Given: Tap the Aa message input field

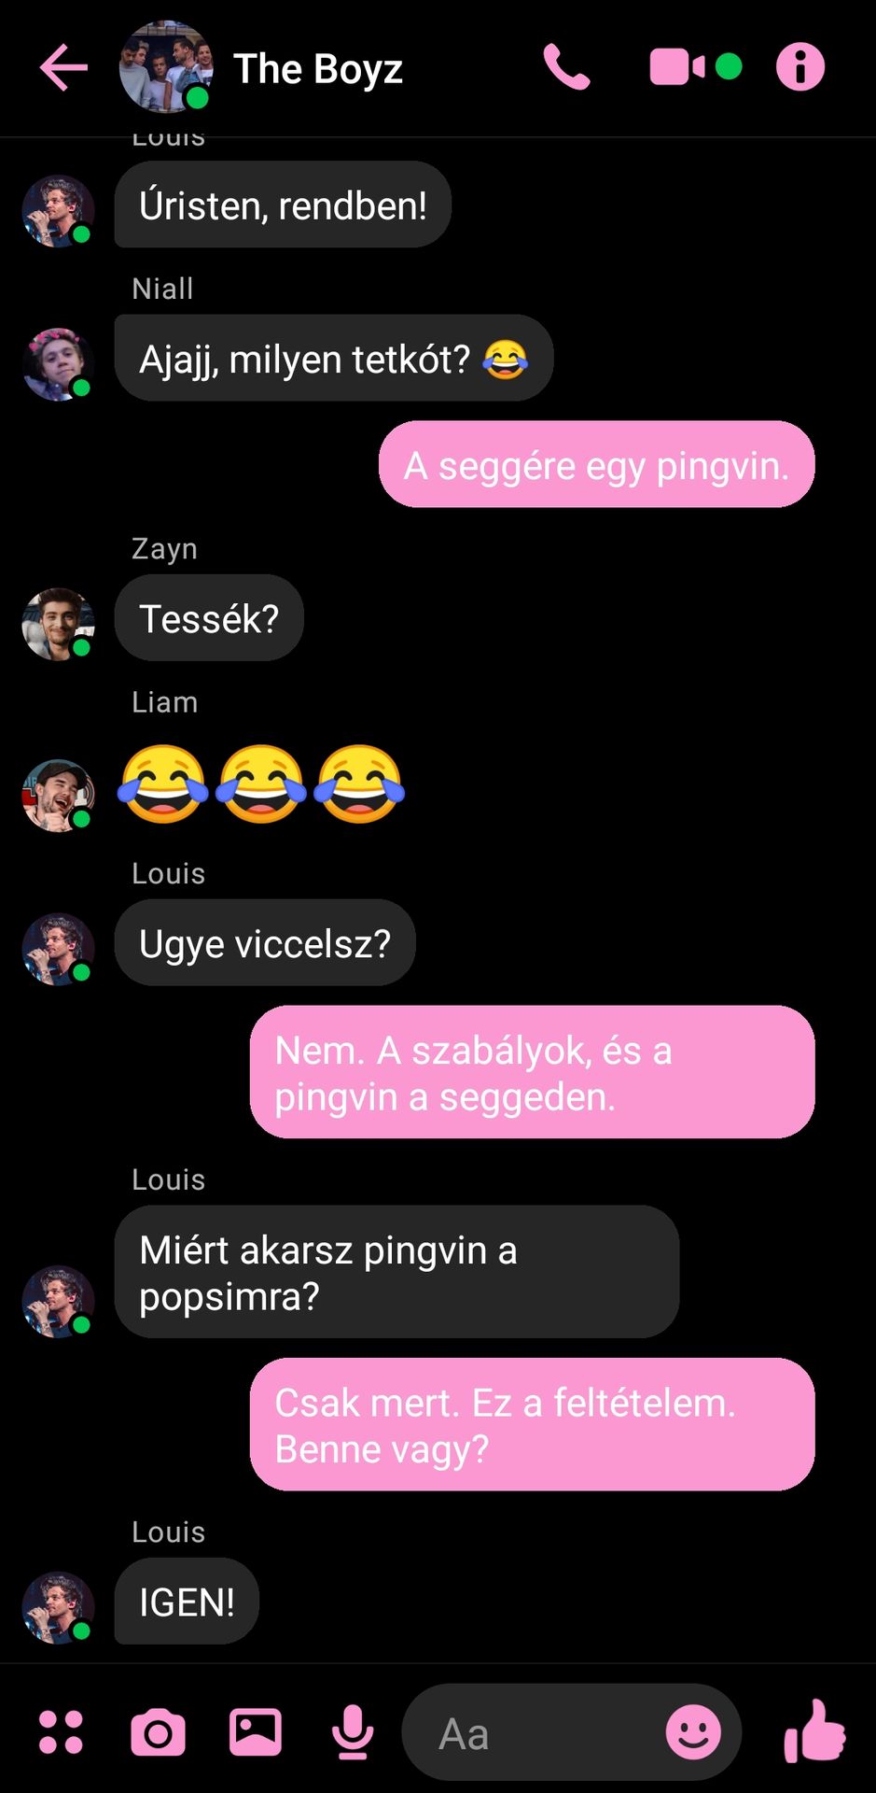Looking at the screenshot, I should point(532,1732).
